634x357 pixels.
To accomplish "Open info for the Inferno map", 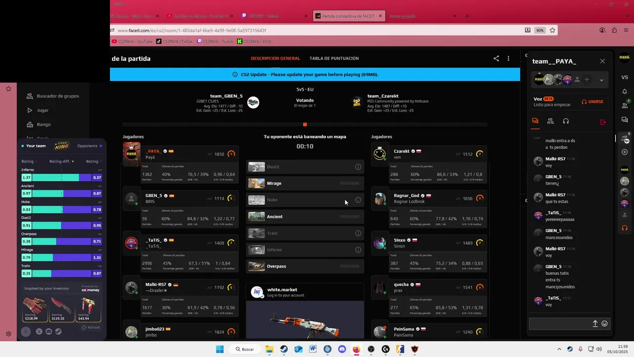I will click(358, 250).
